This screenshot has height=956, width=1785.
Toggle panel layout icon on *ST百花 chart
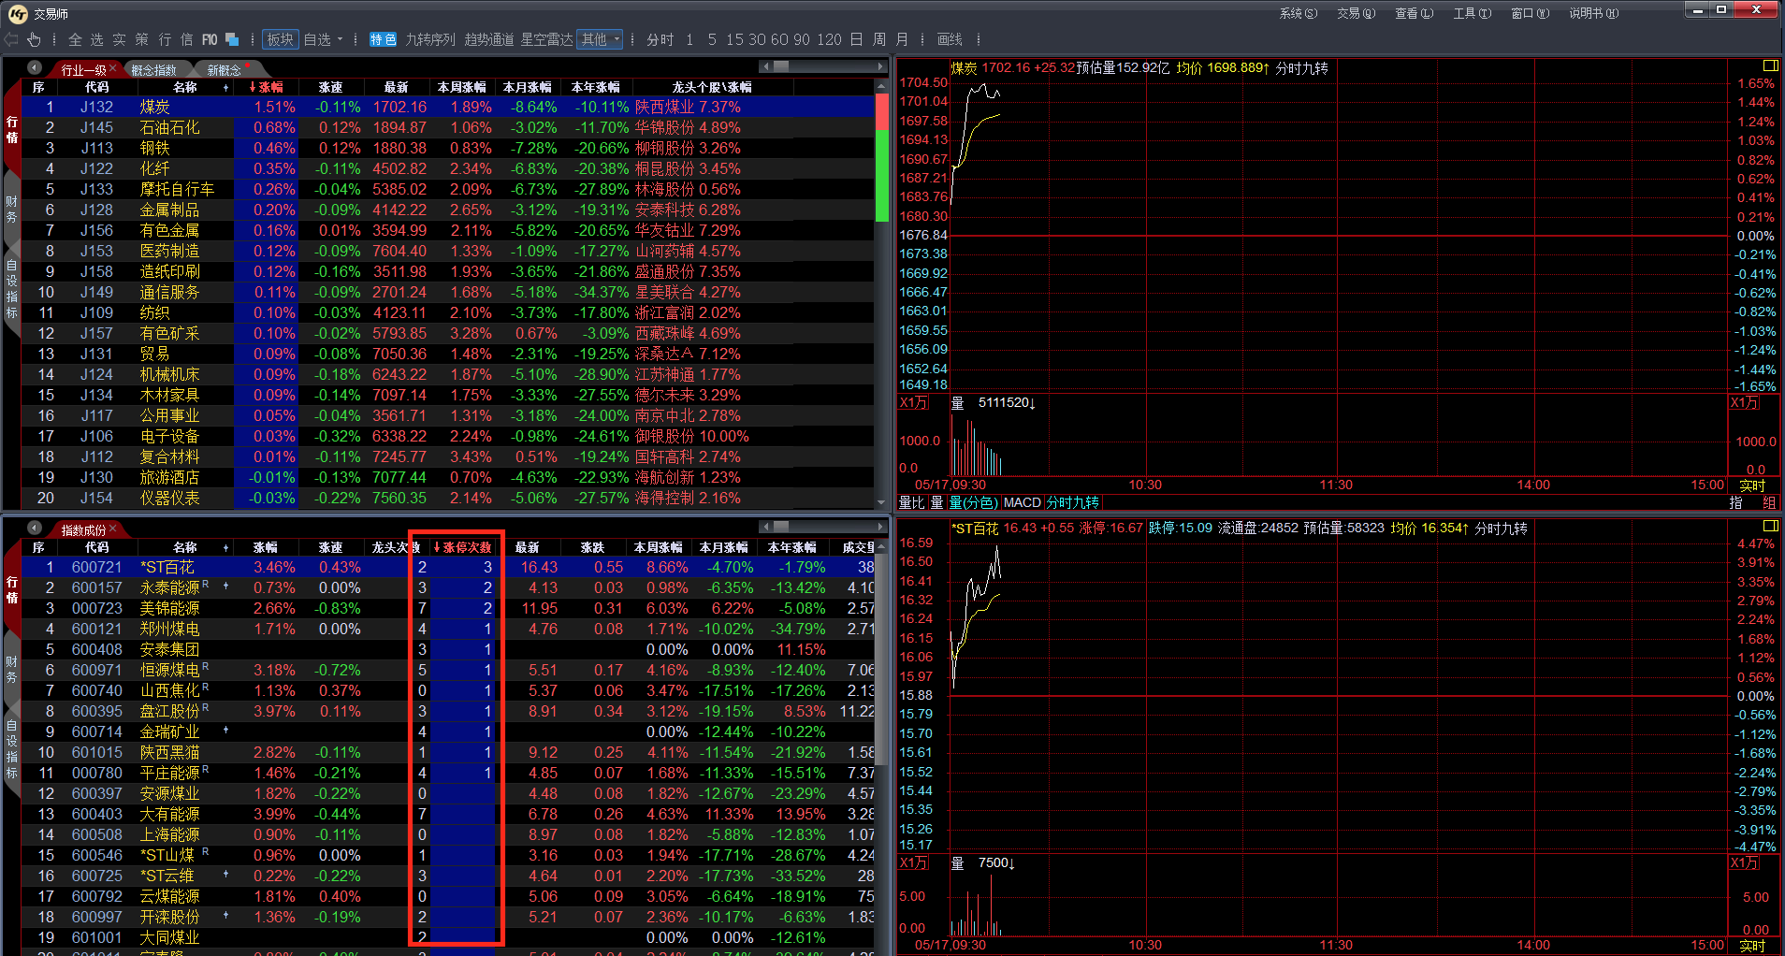[x=1769, y=527]
